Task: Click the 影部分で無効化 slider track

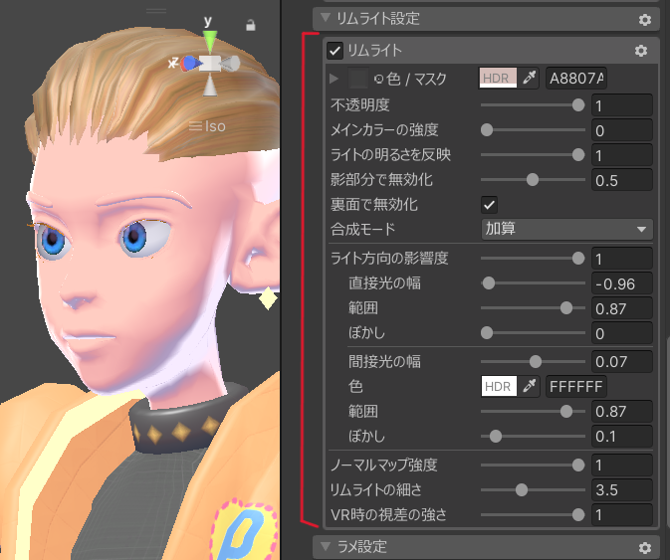Action: pos(530,180)
